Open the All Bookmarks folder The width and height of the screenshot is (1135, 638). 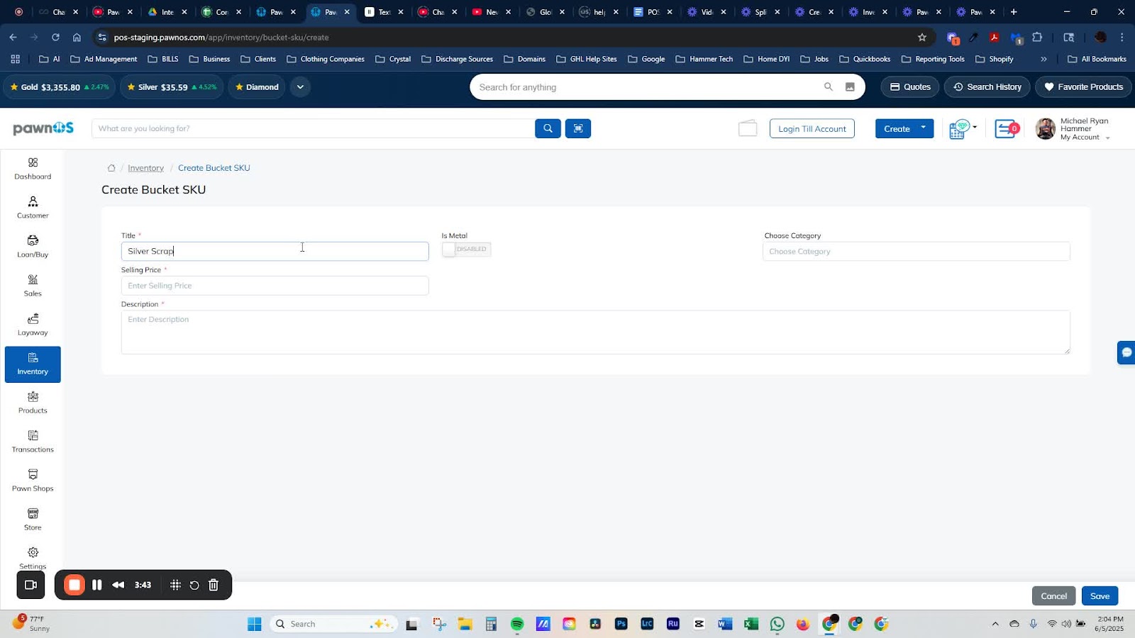tap(1097, 59)
